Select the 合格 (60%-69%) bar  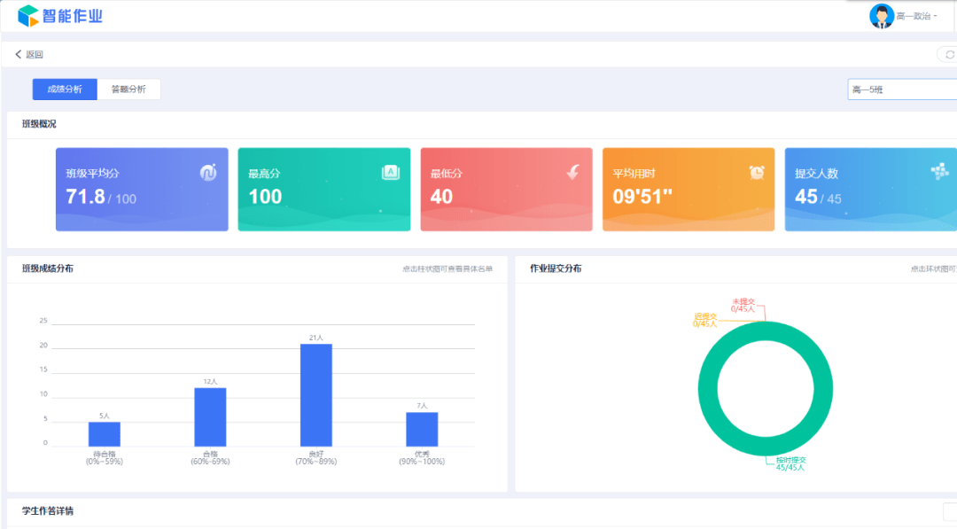210,416
